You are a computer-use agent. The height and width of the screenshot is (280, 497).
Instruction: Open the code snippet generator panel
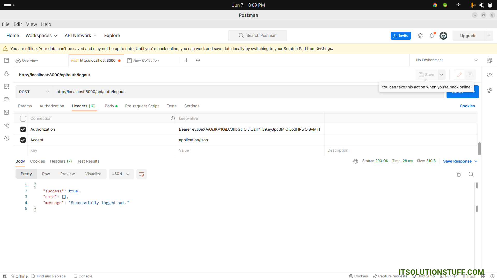(489, 75)
